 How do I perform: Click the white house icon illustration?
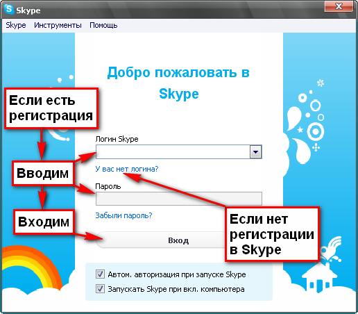click(x=319, y=279)
